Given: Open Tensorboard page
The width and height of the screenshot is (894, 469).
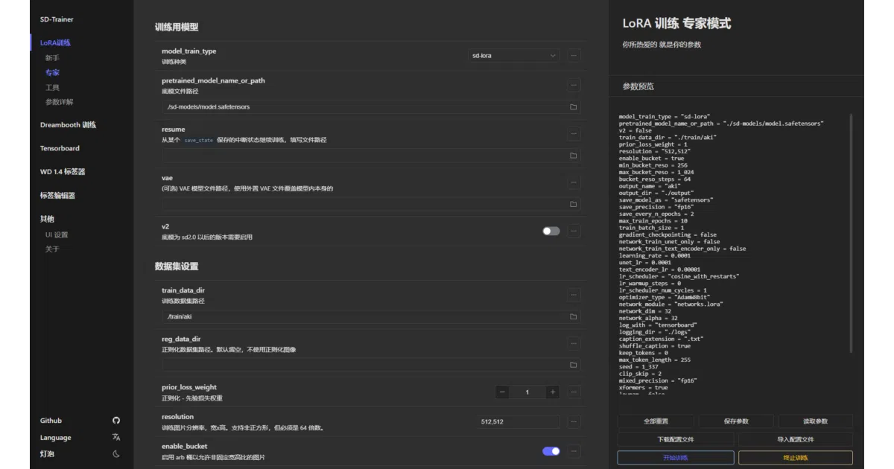Looking at the screenshot, I should pos(60,148).
